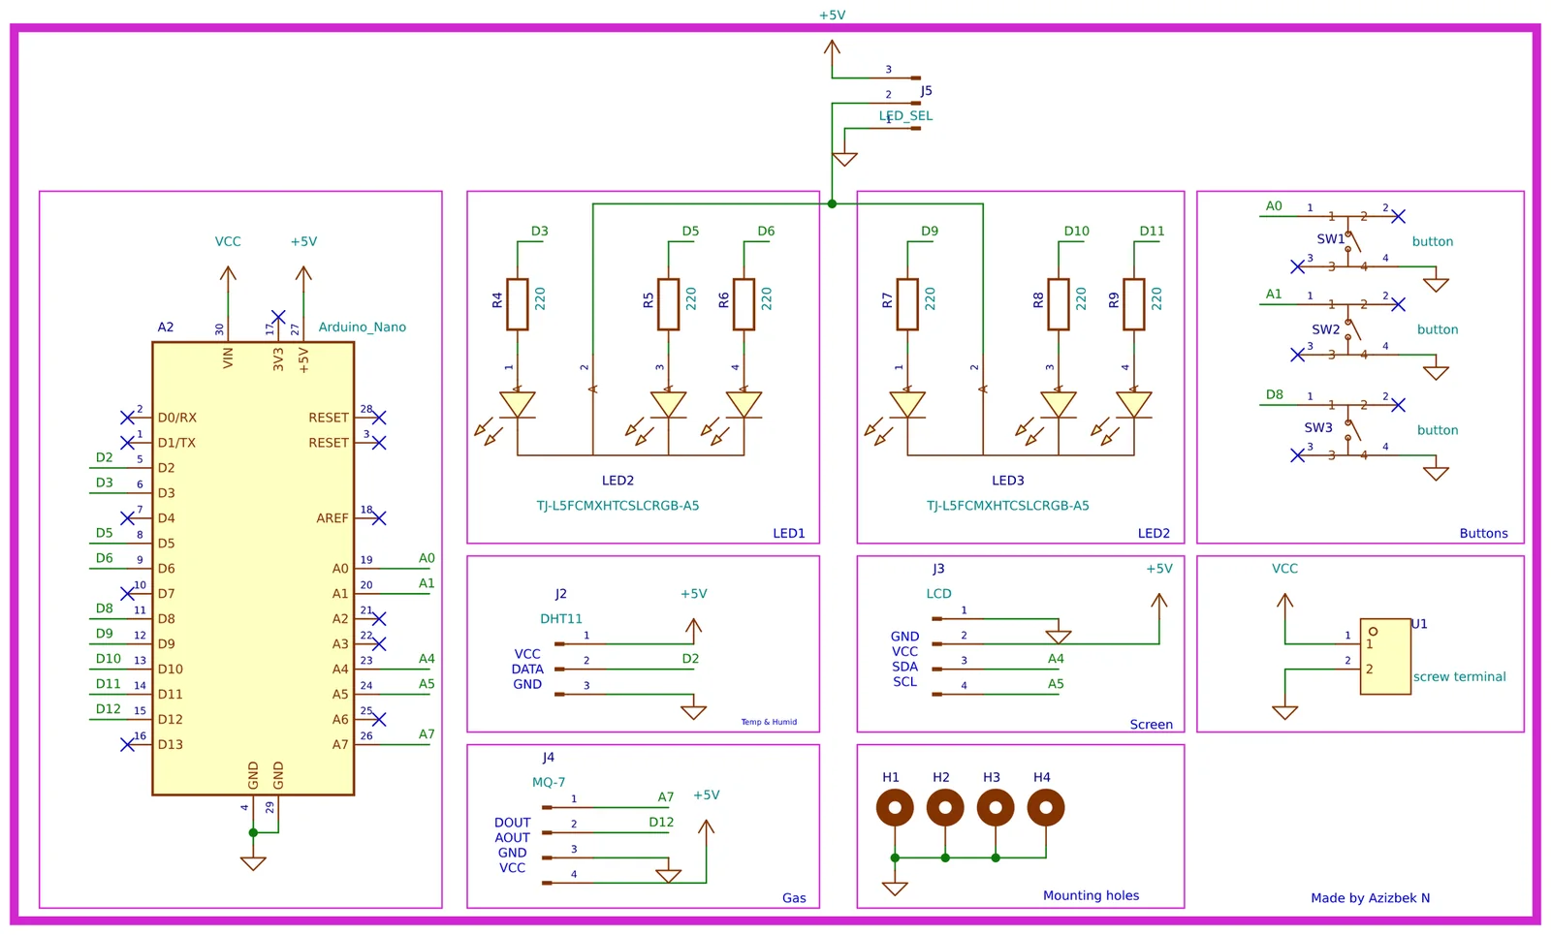Select mounting hole H4

[1046, 807]
